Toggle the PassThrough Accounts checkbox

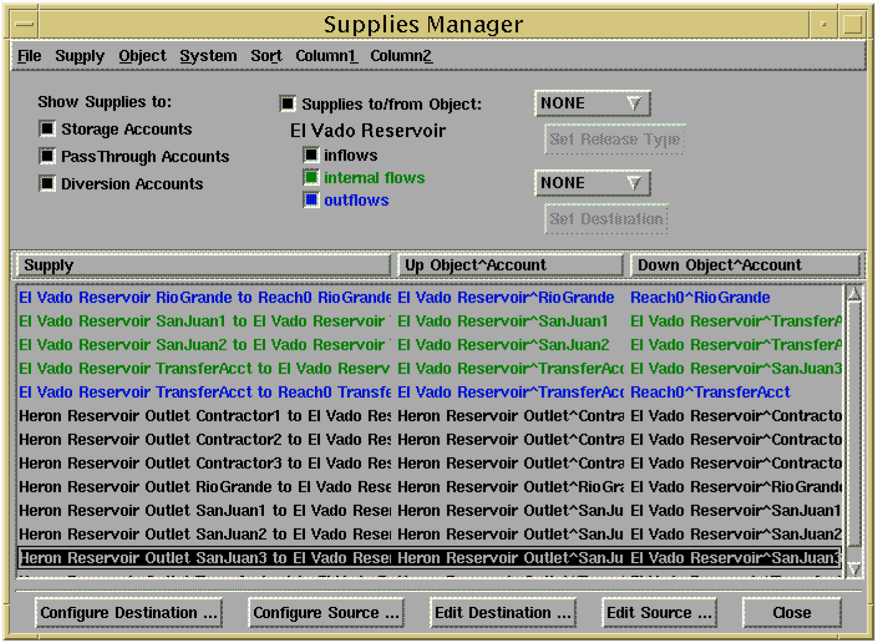[47, 156]
